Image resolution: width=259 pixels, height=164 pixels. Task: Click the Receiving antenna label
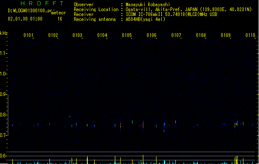click(95, 19)
